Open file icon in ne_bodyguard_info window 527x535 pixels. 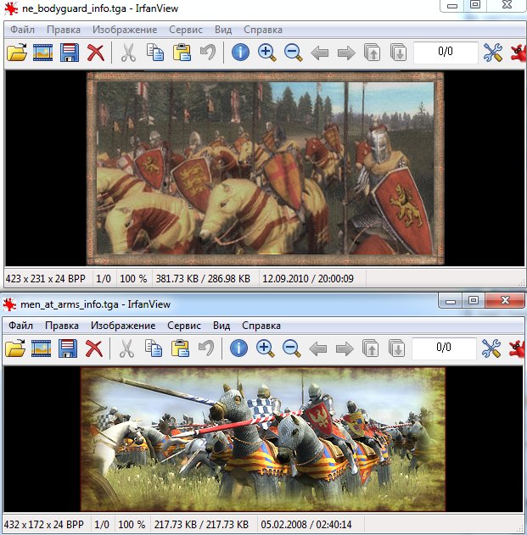[x=17, y=53]
